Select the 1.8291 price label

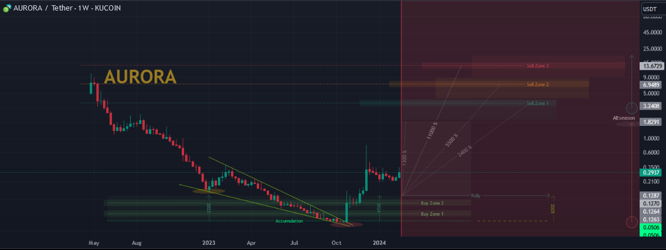(651, 121)
